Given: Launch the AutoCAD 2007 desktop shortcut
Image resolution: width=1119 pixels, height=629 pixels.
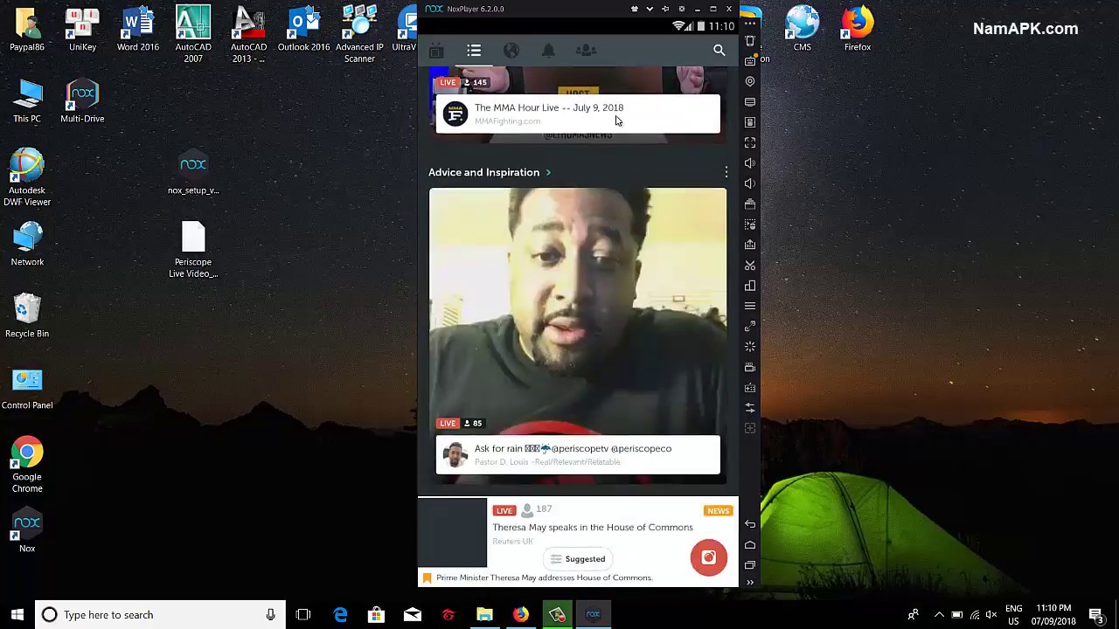Looking at the screenshot, I should pyautogui.click(x=193, y=35).
